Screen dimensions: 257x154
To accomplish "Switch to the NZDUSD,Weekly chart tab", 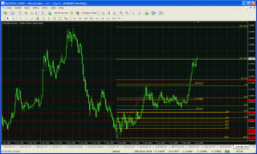I will [x=95, y=147].
